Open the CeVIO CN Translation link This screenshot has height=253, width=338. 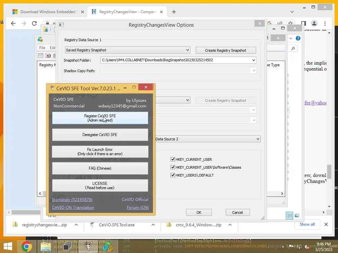[x=73, y=208]
